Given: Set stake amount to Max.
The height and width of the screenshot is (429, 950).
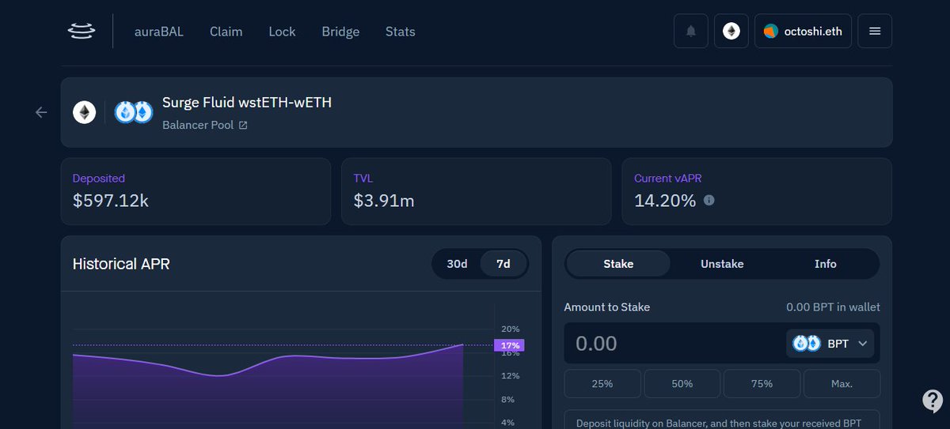Looking at the screenshot, I should [x=842, y=384].
